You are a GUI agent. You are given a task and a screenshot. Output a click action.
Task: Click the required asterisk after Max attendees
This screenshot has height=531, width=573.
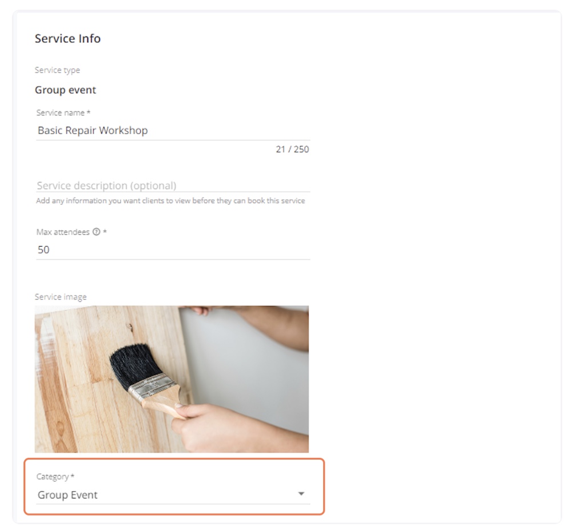pos(105,232)
